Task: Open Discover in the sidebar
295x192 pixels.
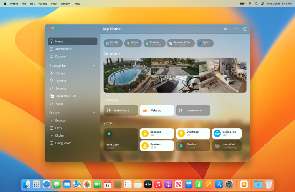Action: point(73,56)
